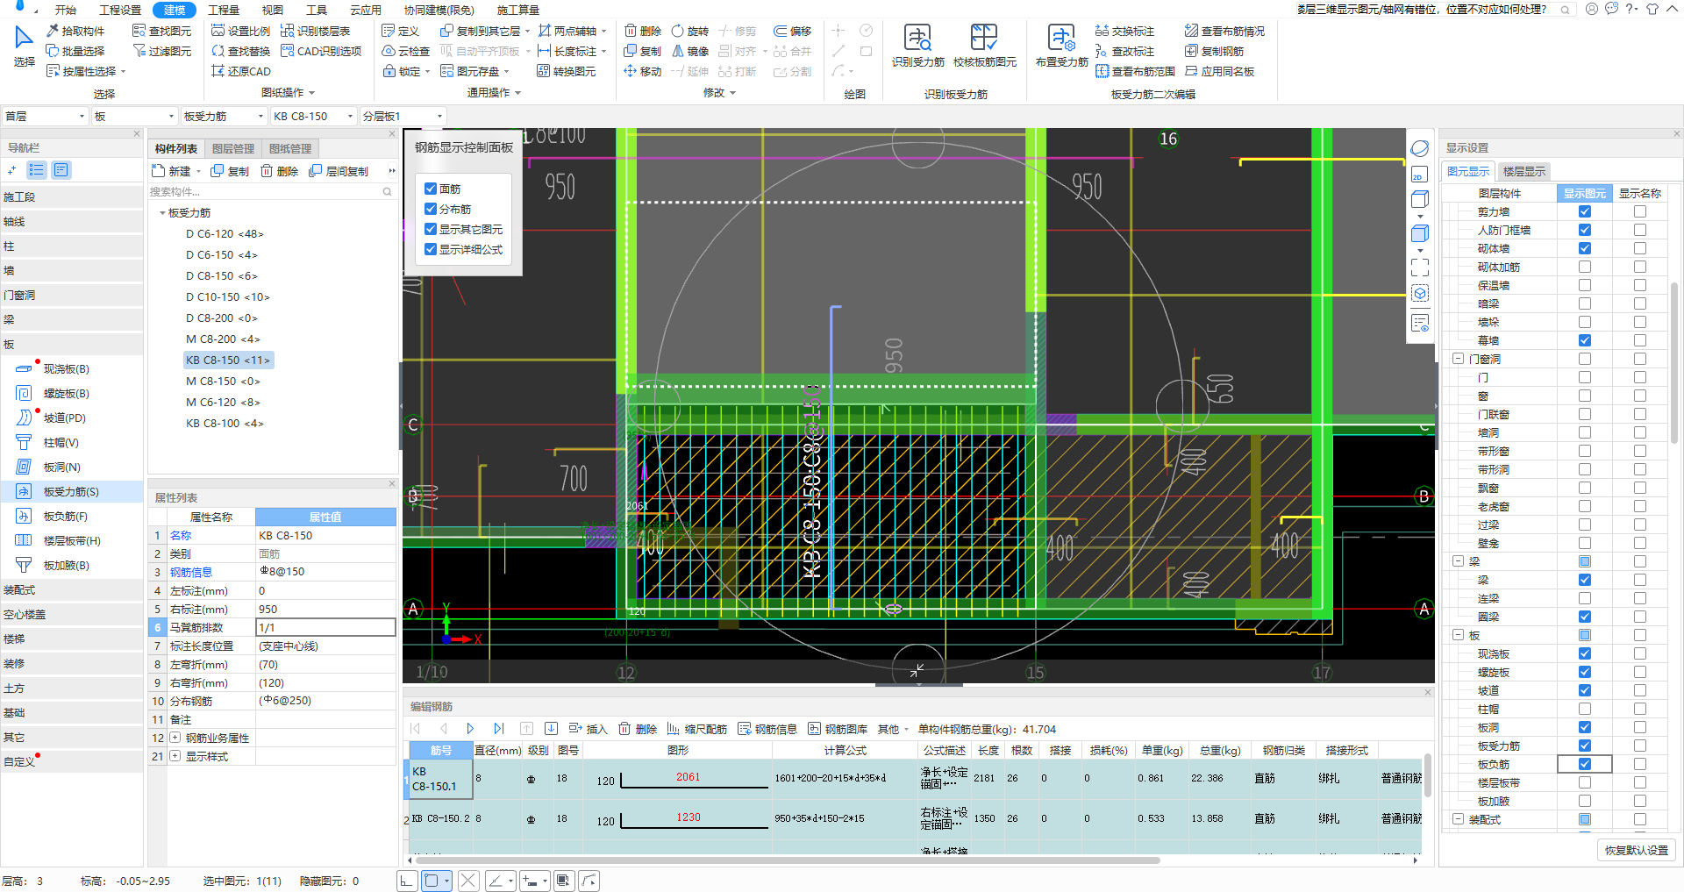
Task: Collapse 门窗洞 group in display settings
Action: click(x=1458, y=359)
